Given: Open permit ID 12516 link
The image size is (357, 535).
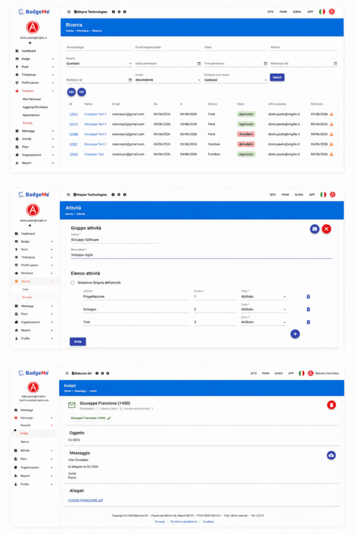Looking at the screenshot, I should pyautogui.click(x=73, y=114).
